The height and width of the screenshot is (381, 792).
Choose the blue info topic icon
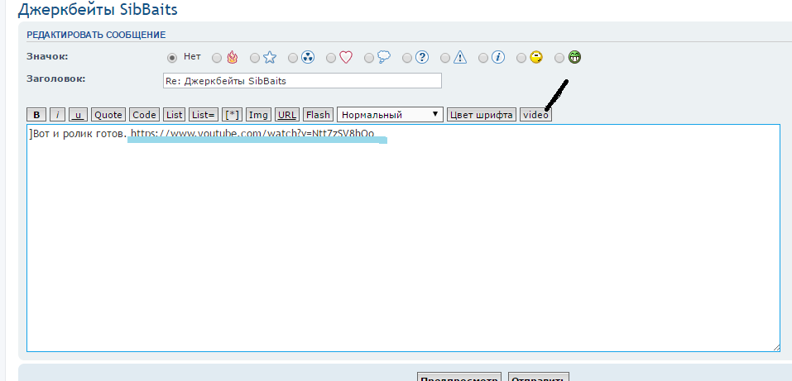[x=483, y=58]
